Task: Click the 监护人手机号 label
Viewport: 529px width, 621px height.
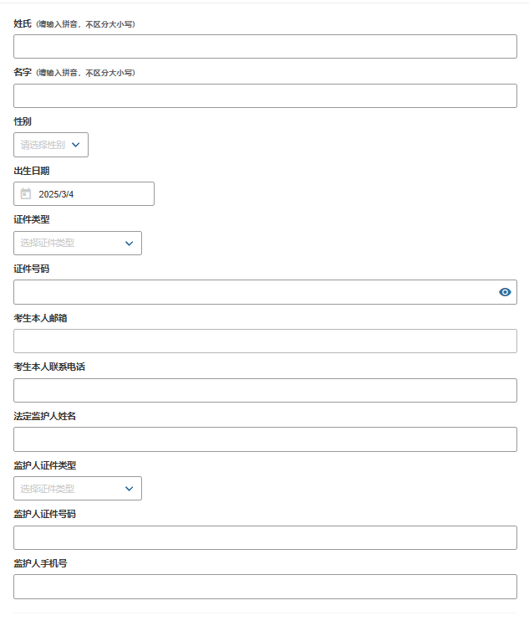Action: [40, 563]
